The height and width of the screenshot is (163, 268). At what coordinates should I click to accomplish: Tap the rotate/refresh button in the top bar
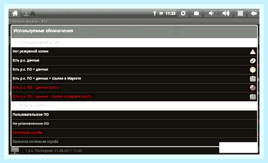click(x=183, y=13)
